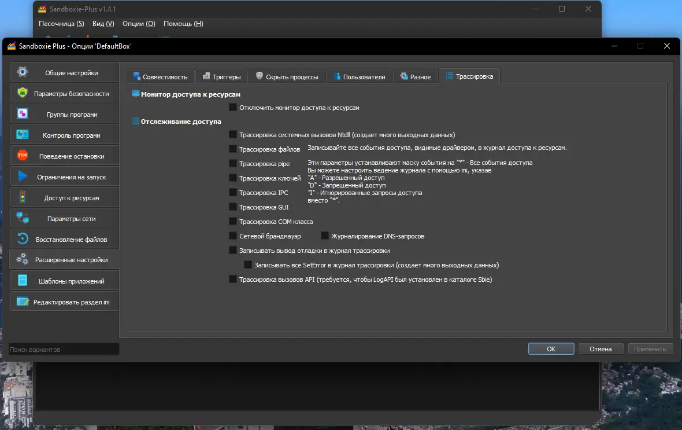Toggle Трассировка системных вызовов Ntdll checkbox
The width and height of the screenshot is (682, 430).
click(233, 135)
